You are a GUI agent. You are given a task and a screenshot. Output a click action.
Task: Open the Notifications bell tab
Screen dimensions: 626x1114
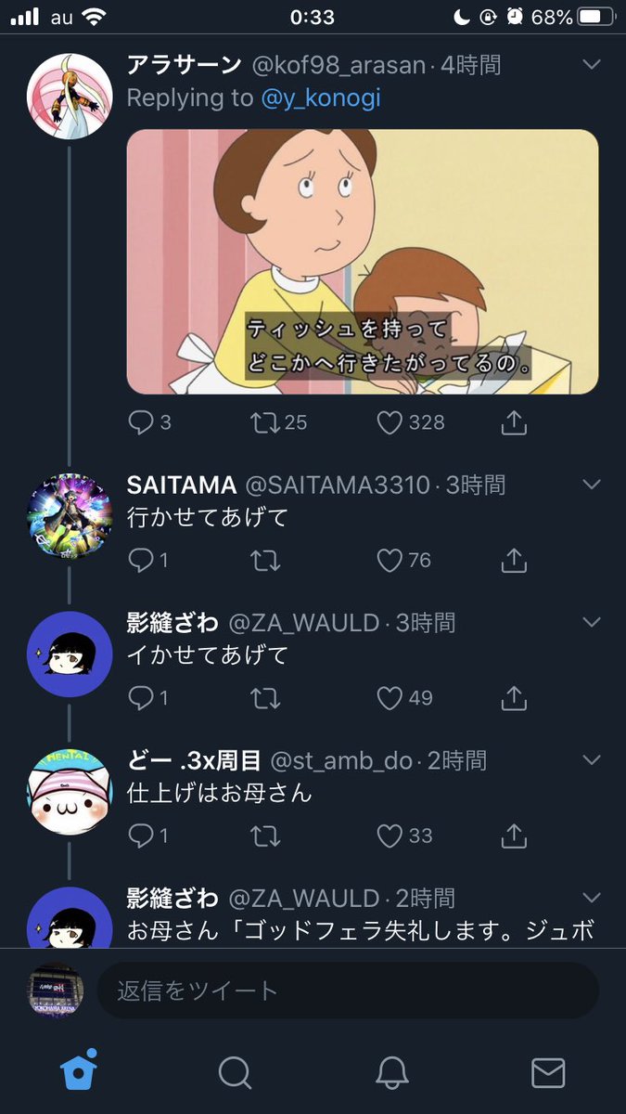(391, 1072)
